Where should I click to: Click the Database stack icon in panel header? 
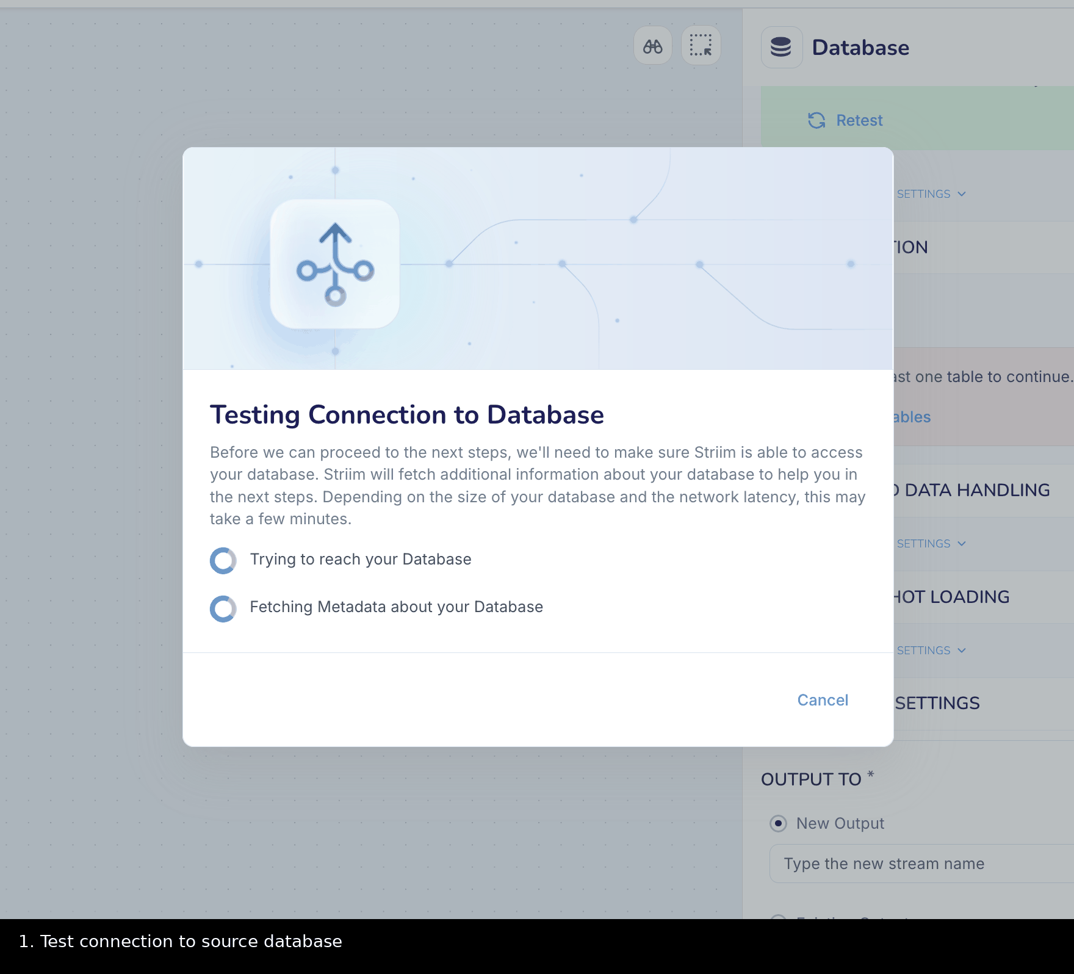781,48
